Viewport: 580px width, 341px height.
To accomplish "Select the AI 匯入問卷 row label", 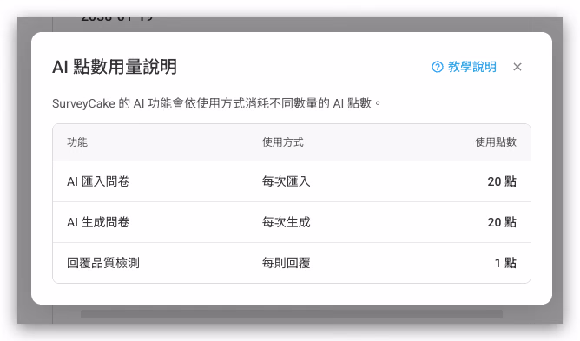I will click(98, 181).
